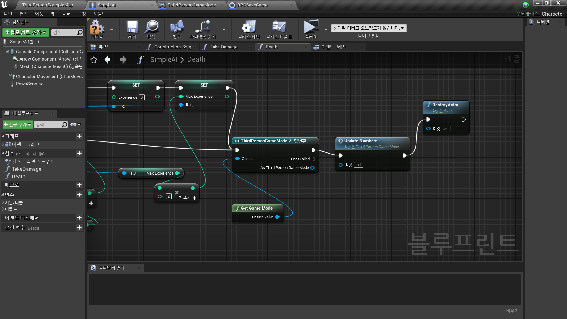The width and height of the screenshot is (567, 319).
Task: Switch to the Take Damage graph tab
Action: (224, 47)
